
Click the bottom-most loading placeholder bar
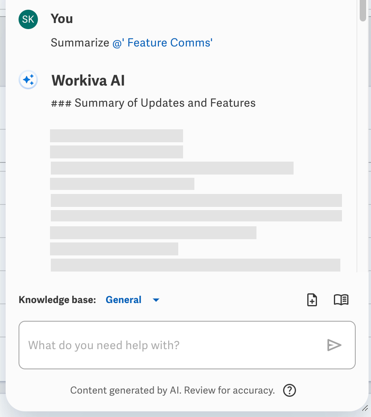click(x=195, y=265)
